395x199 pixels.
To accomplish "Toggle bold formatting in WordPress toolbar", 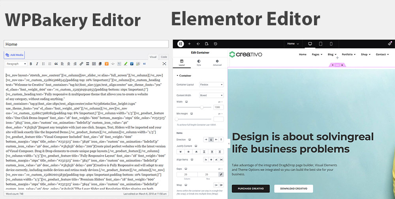I will pos(31,64).
